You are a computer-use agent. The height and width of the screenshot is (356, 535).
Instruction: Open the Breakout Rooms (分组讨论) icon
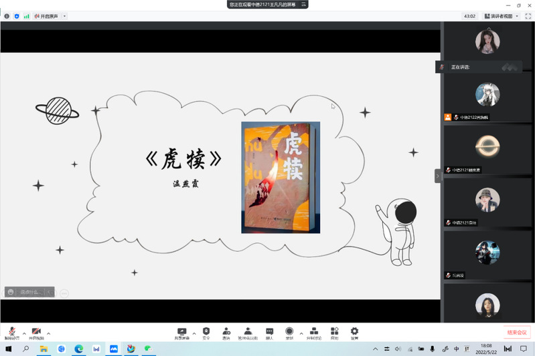313,332
